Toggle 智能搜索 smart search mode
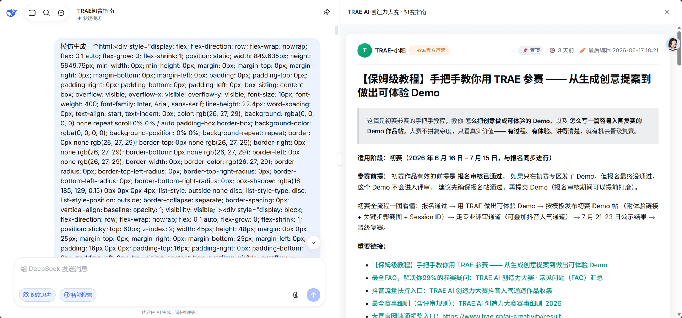Screen dimensions: 682x318 (x=78, y=295)
